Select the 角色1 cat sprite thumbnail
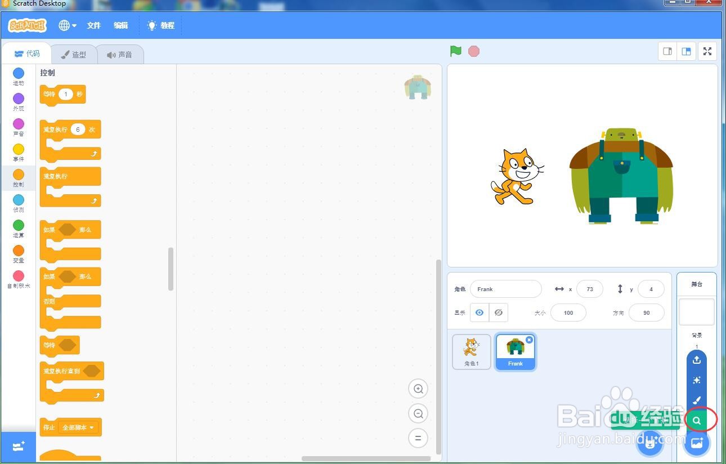This screenshot has height=464, width=726. (472, 352)
